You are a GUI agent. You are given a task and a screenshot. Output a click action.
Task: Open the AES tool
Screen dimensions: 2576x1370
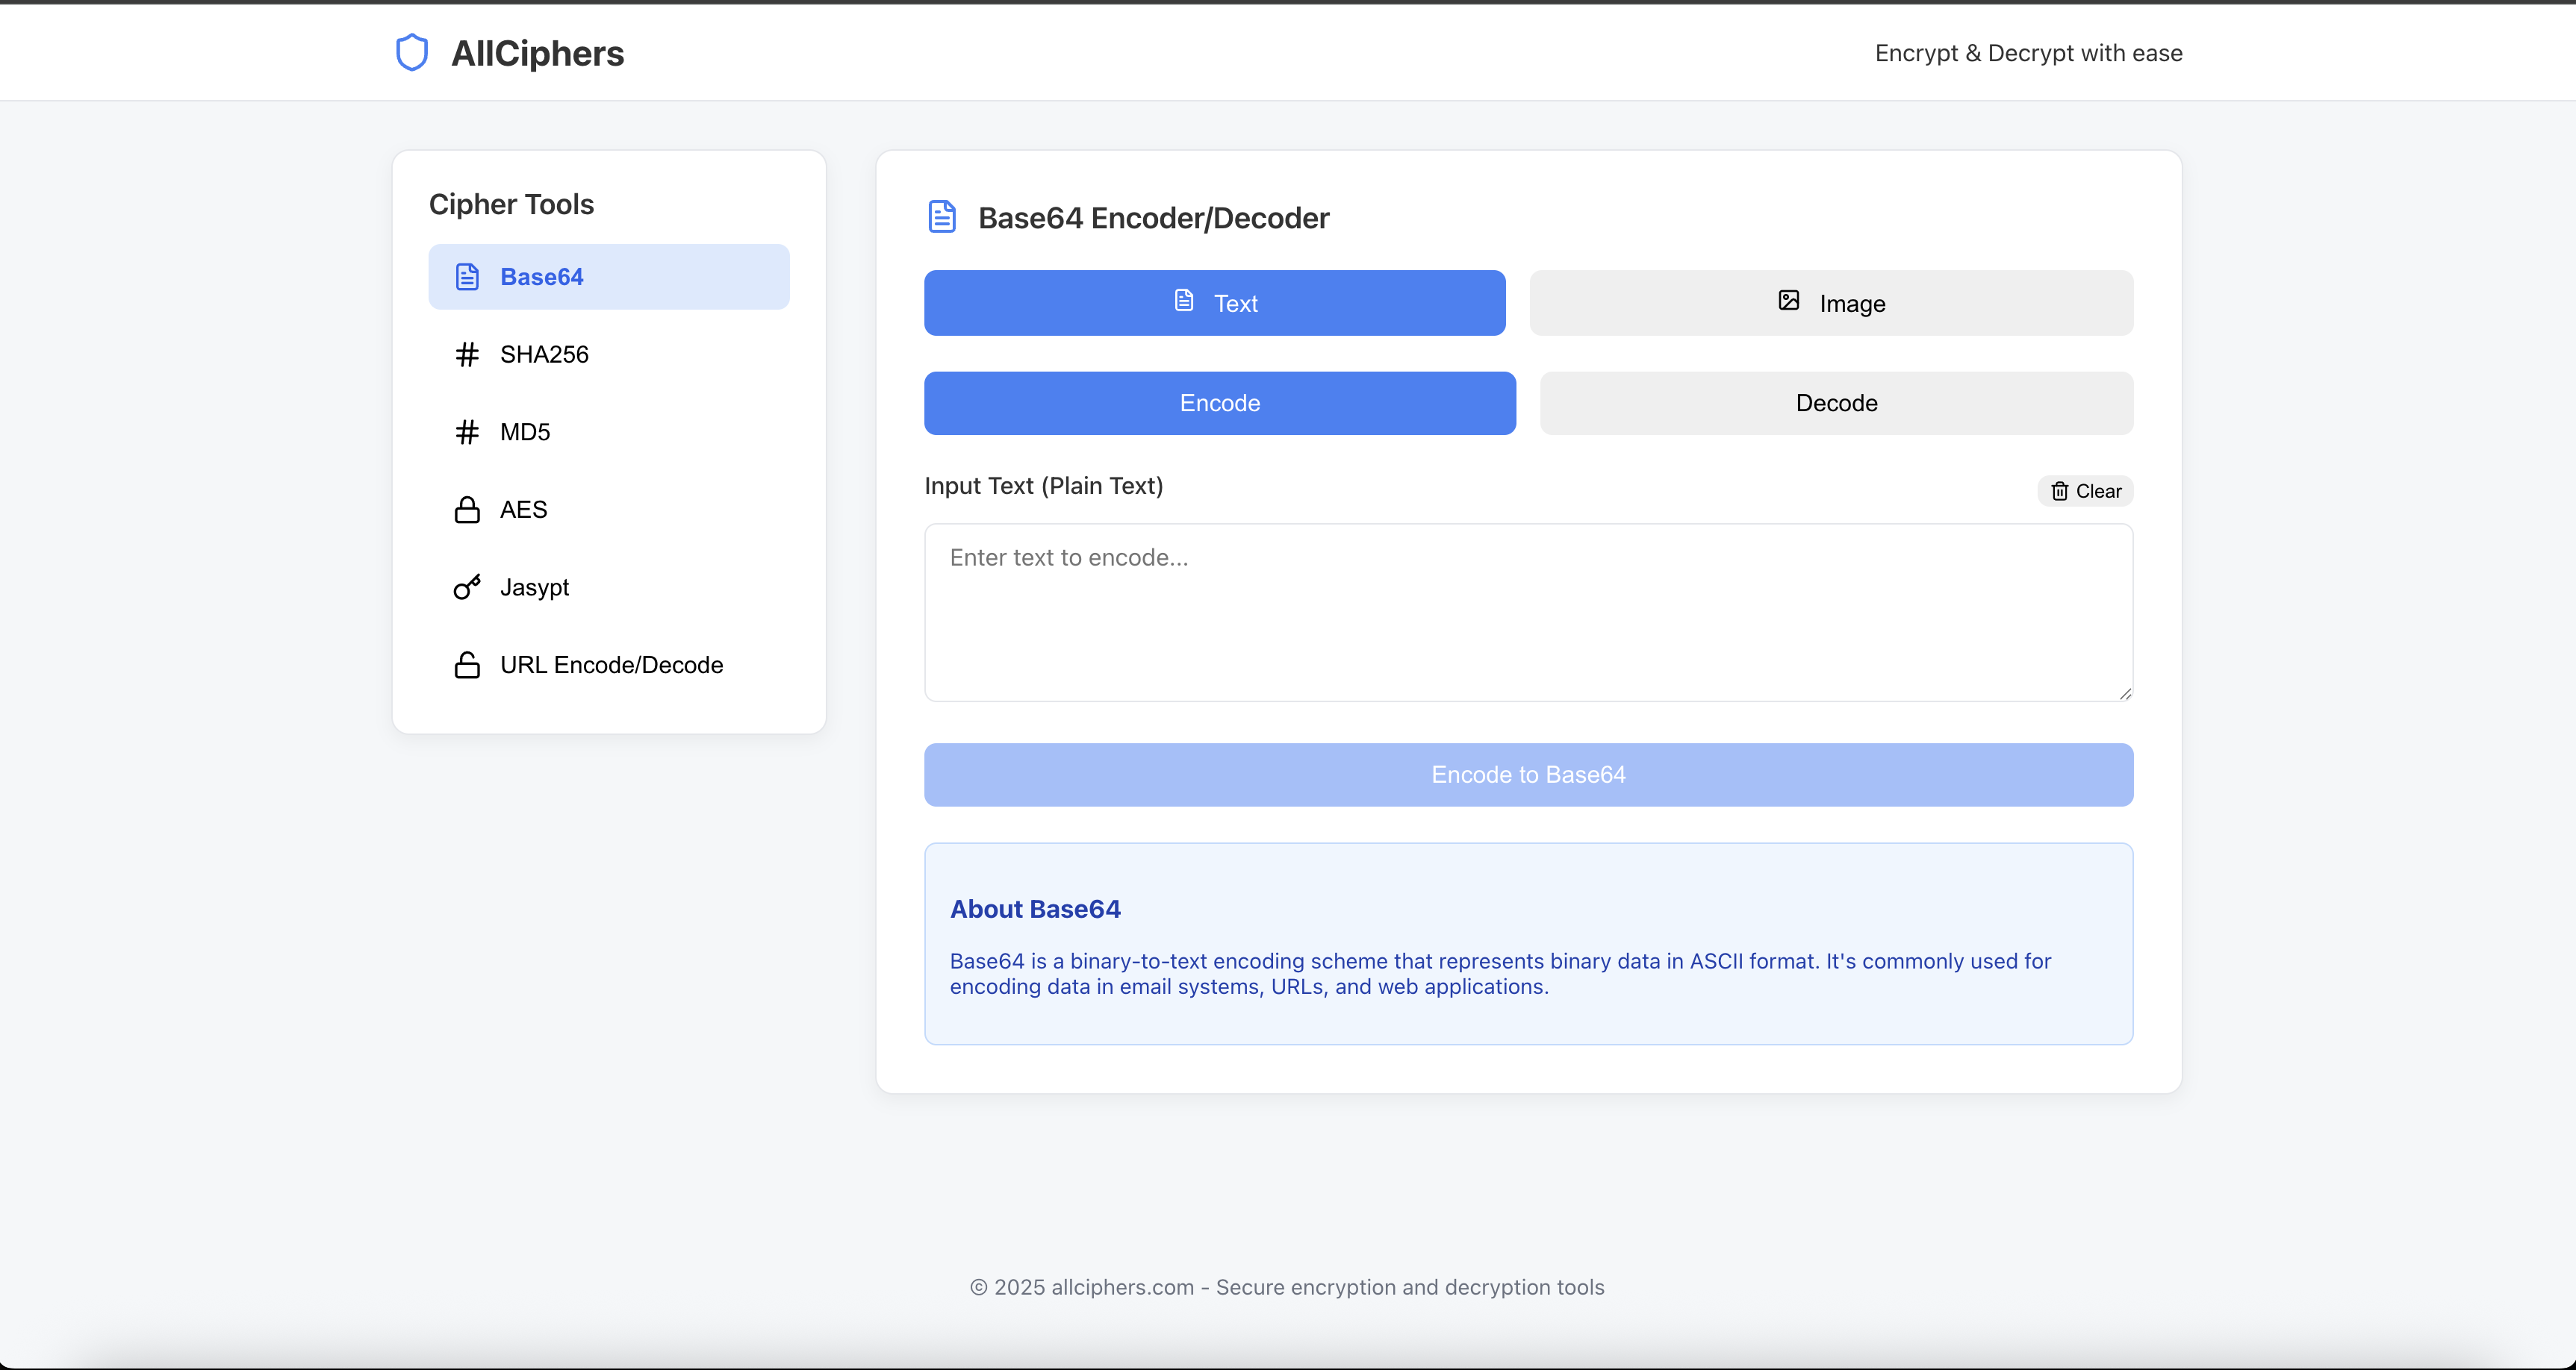point(609,510)
